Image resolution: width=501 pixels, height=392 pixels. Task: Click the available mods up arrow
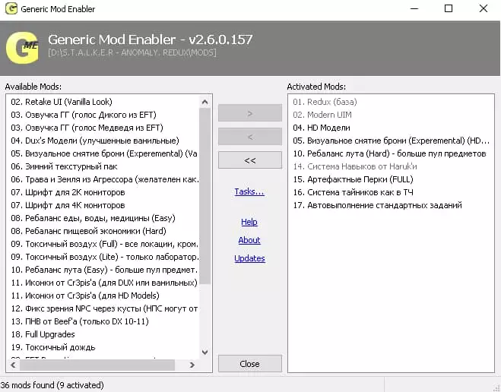[205, 102]
